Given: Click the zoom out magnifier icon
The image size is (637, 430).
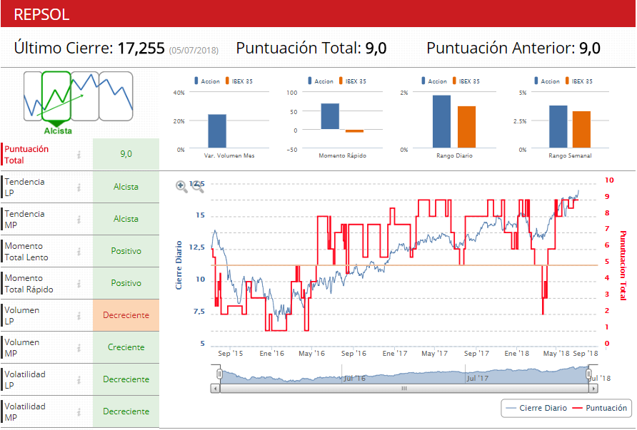Looking at the screenshot, I should pos(197,186).
